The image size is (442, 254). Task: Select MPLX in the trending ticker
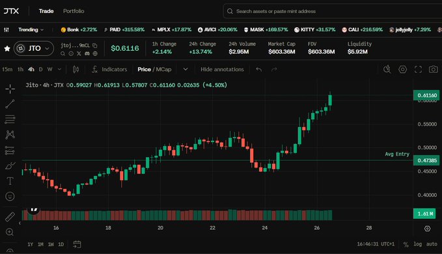[171, 29]
